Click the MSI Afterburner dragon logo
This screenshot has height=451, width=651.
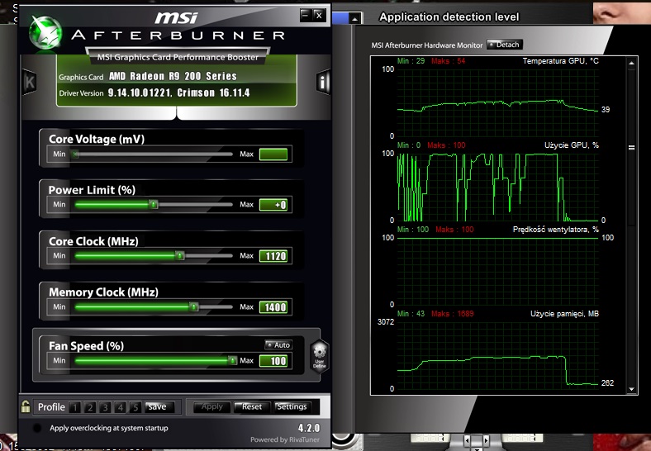click(45, 33)
